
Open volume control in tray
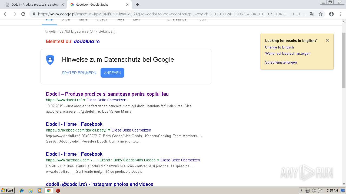pyautogui.click(x=314, y=190)
